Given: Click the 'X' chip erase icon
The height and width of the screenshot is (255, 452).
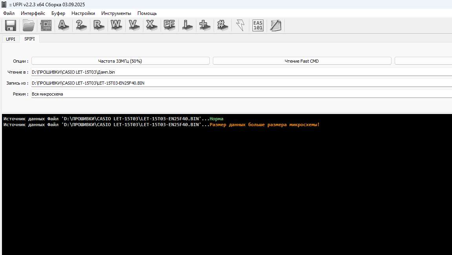Looking at the screenshot, I should coord(151,25).
